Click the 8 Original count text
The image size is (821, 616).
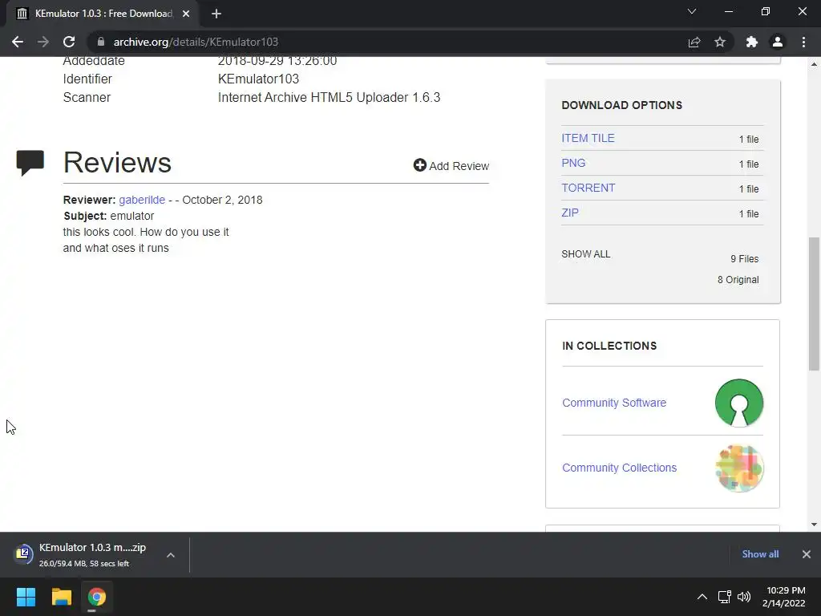(x=738, y=280)
